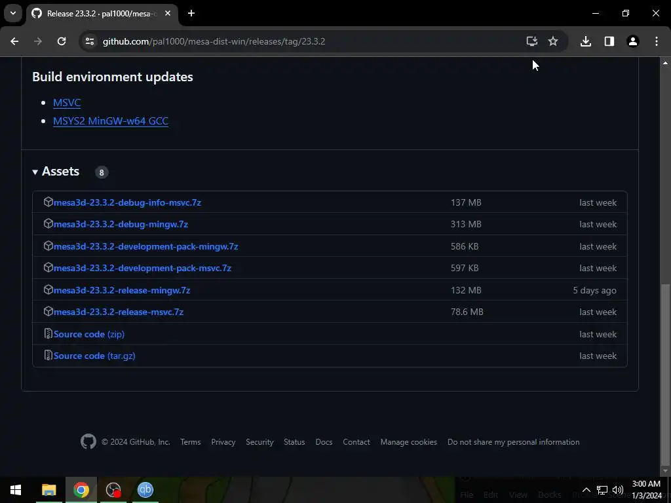Open footer Terms link
Screen dimensions: 671x503
(191, 442)
